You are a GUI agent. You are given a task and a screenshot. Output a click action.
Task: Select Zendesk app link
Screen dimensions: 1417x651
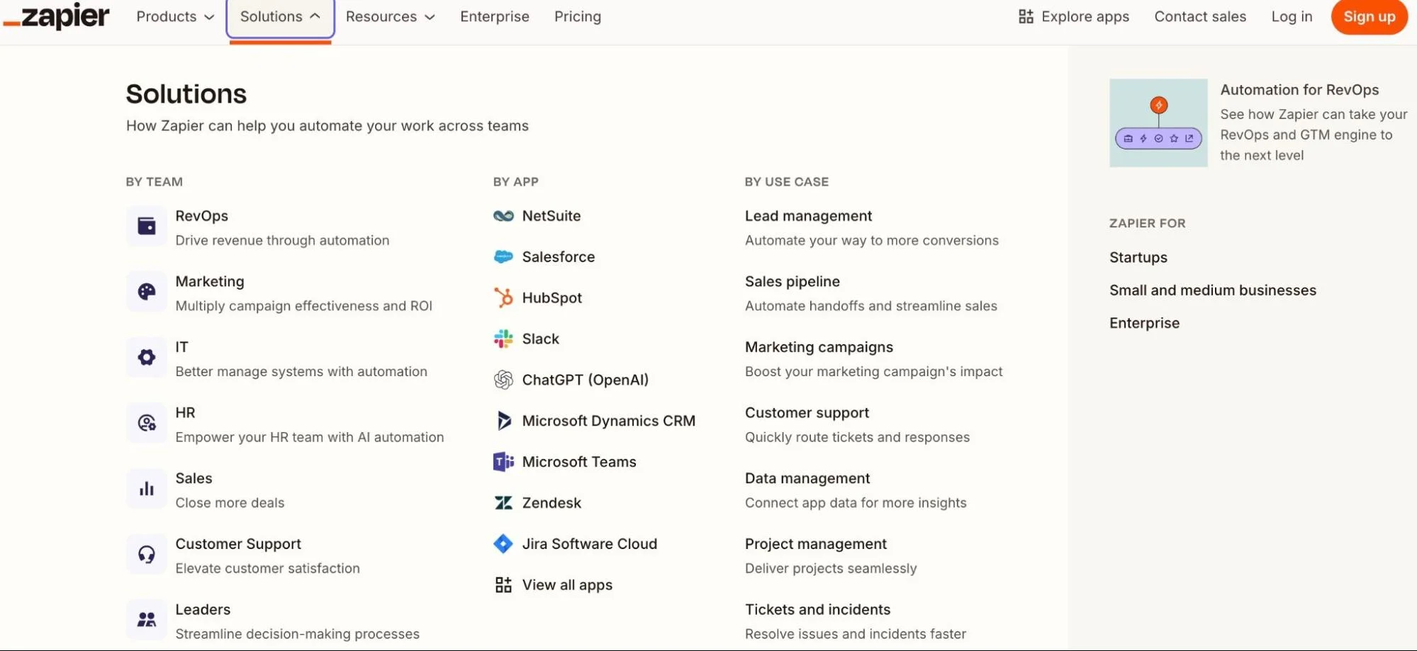(x=551, y=503)
